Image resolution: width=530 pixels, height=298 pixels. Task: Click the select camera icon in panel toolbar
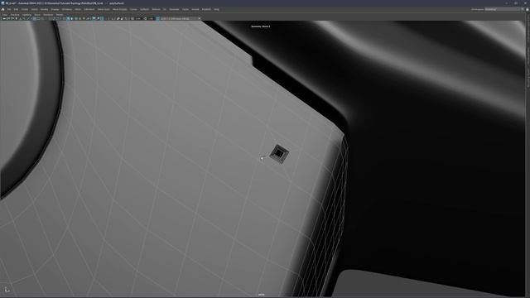coord(4,18)
